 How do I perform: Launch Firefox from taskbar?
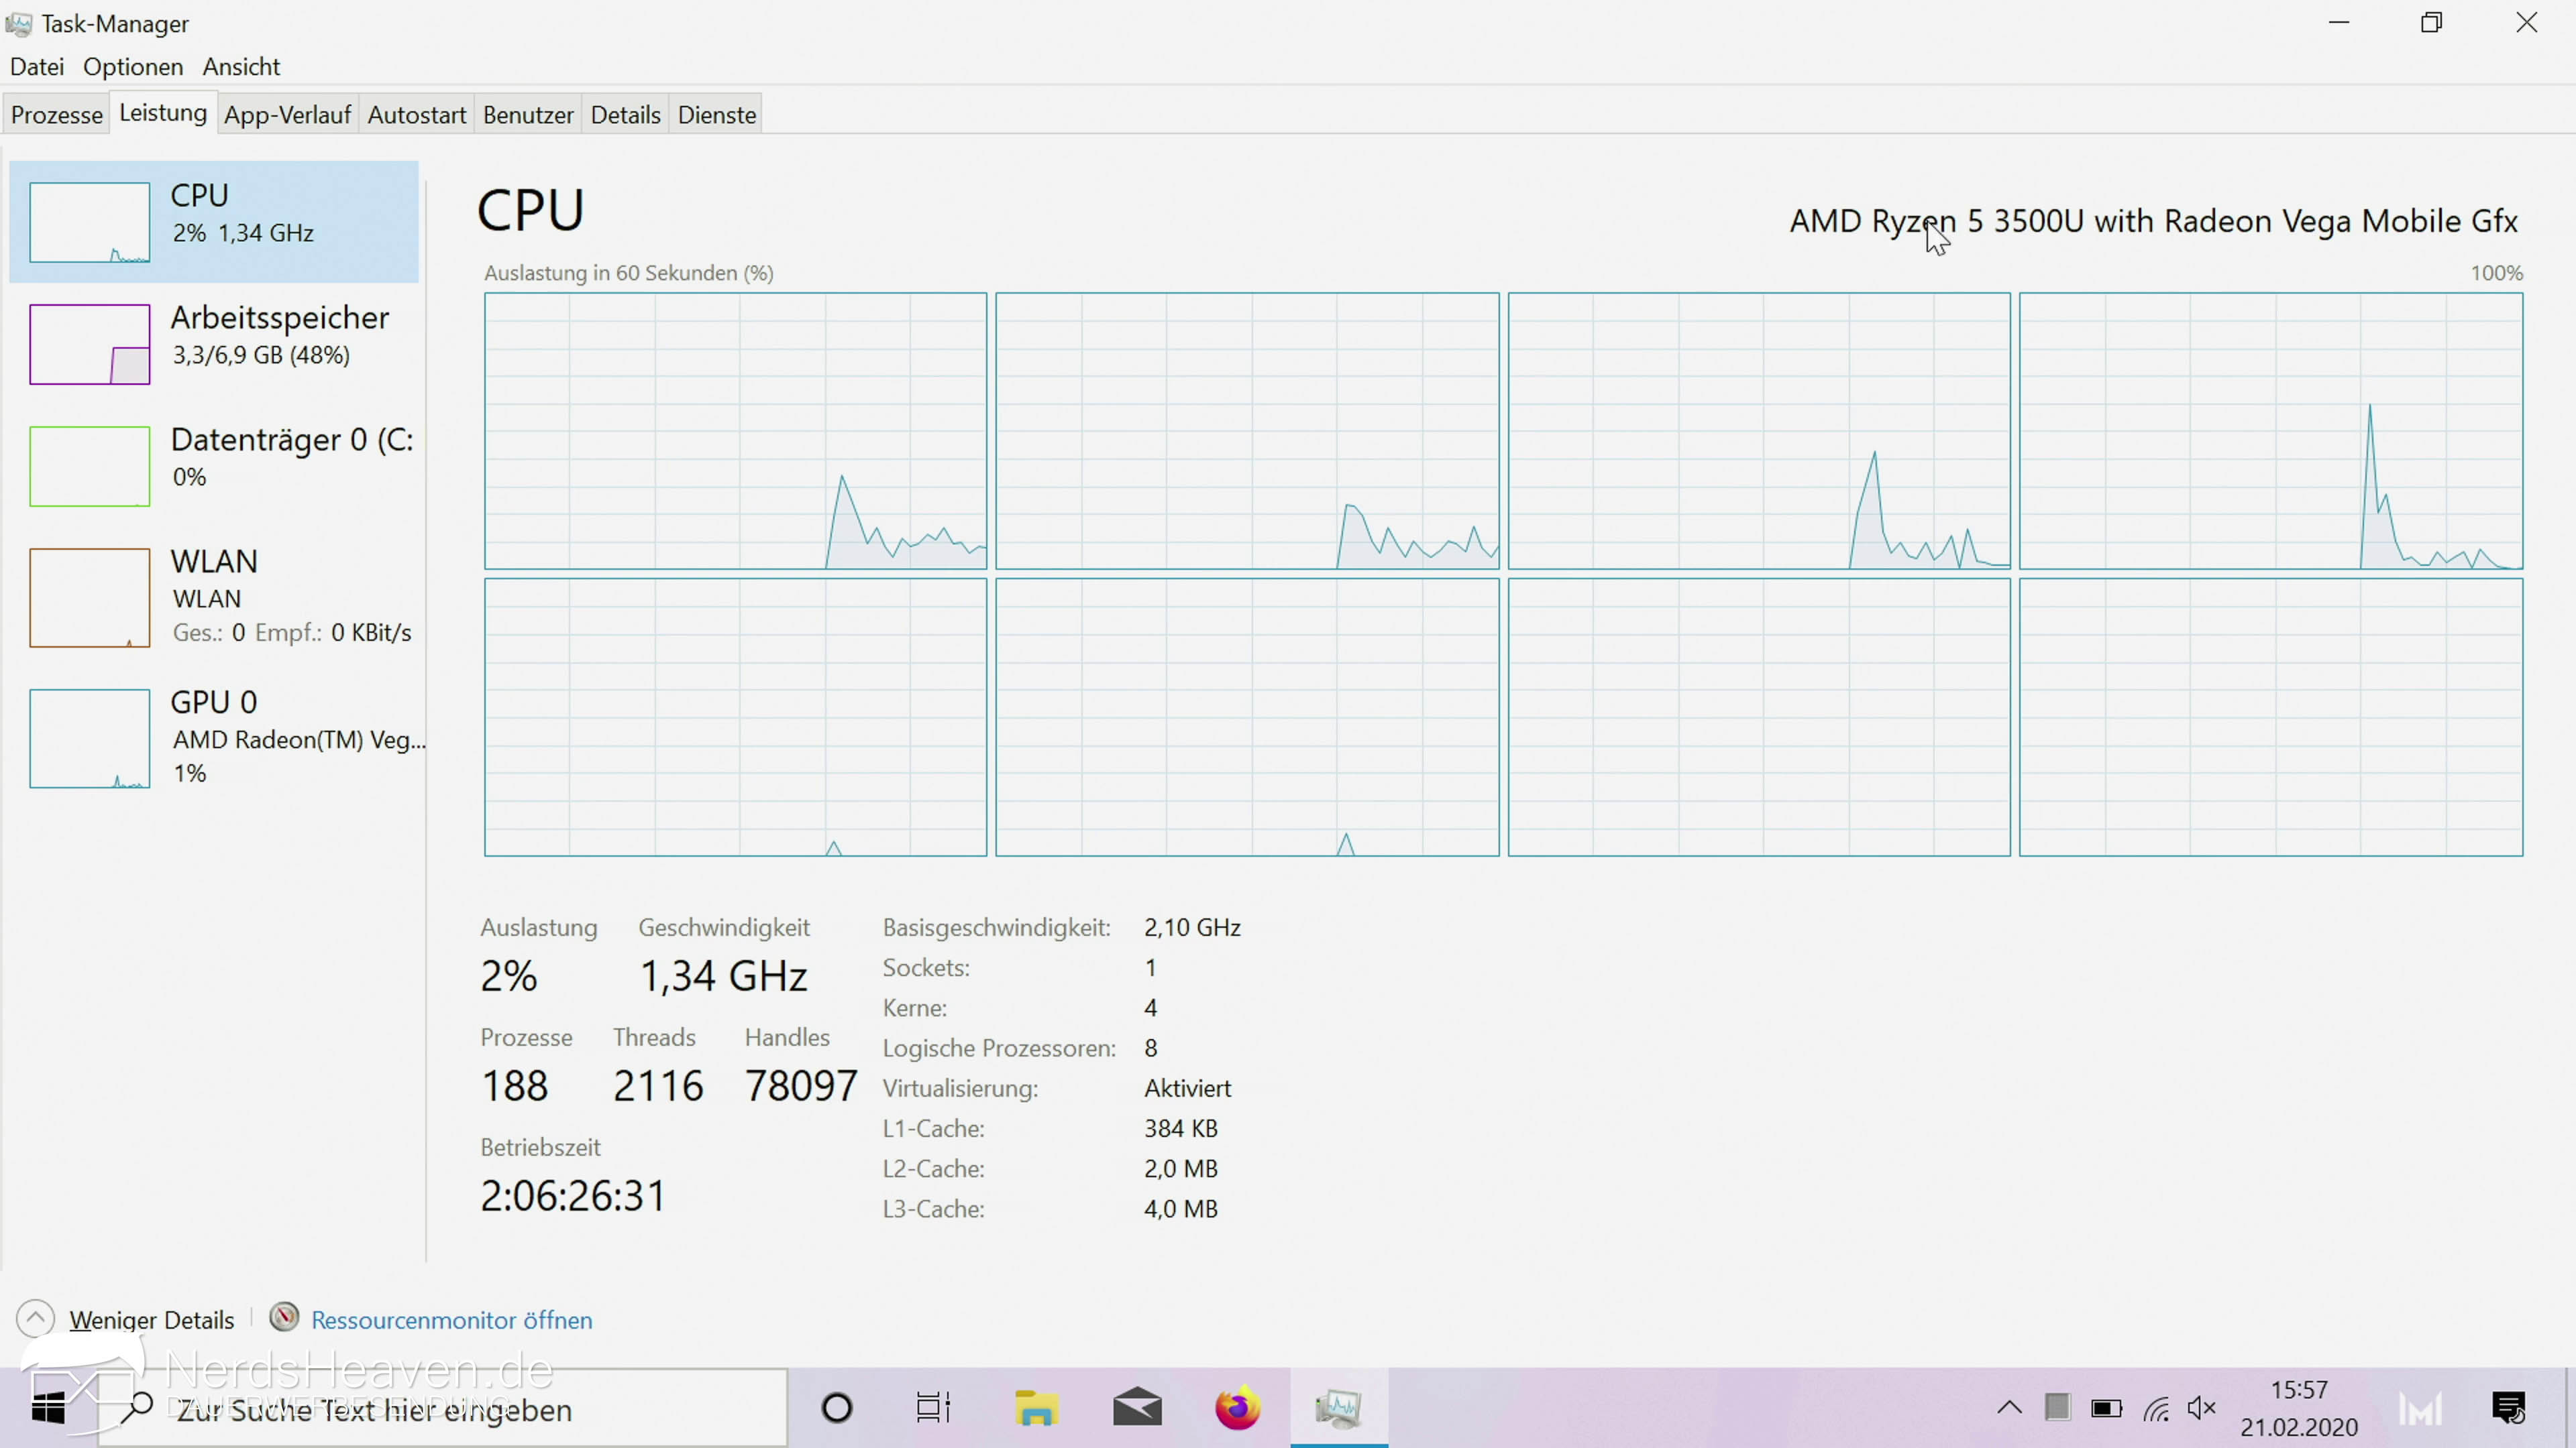point(1238,1409)
